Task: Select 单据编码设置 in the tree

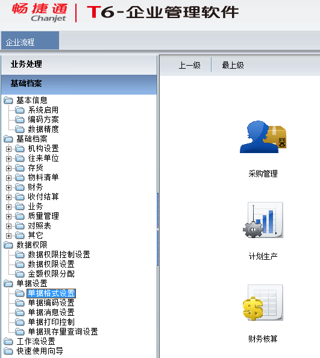Action: [51, 303]
